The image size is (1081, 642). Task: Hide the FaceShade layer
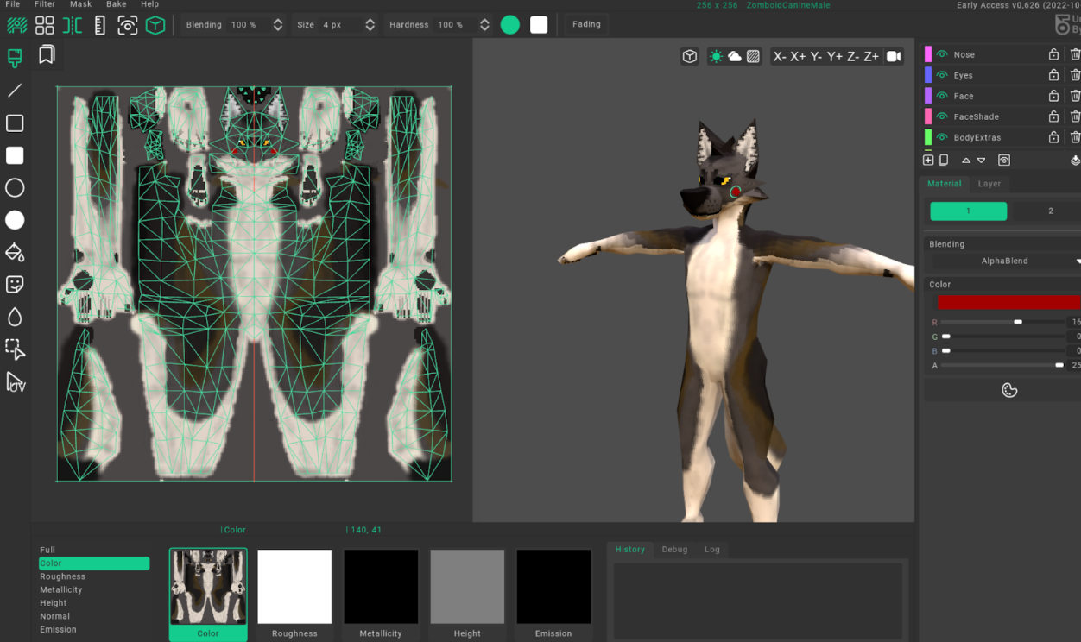click(x=942, y=116)
